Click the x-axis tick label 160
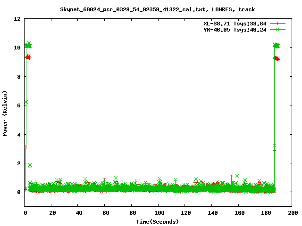The image size is (302, 226). click(239, 213)
